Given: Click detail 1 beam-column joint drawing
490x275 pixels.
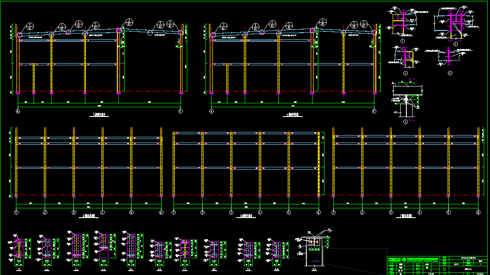Looking at the screenshot, I should [x=406, y=22].
